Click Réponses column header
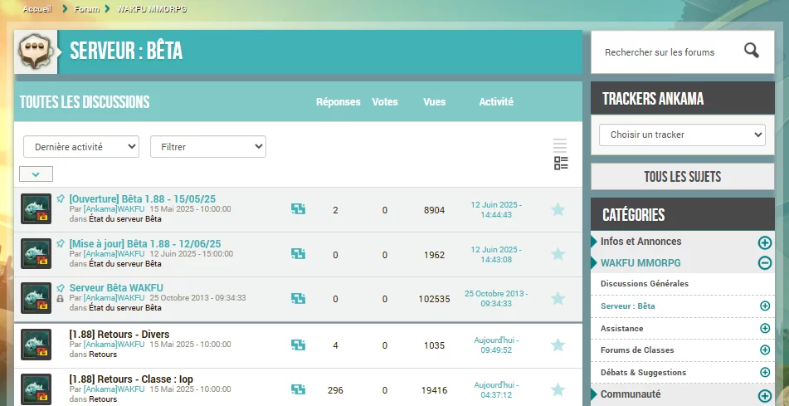 (338, 102)
